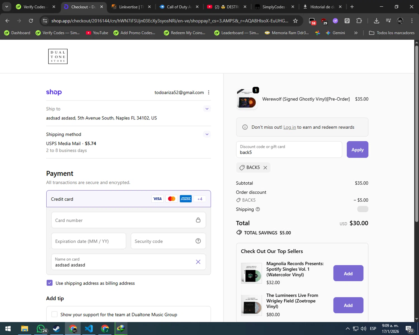Click the info icon in rewards notice
Image resolution: width=419 pixels, height=335 pixels.
pos(245,127)
